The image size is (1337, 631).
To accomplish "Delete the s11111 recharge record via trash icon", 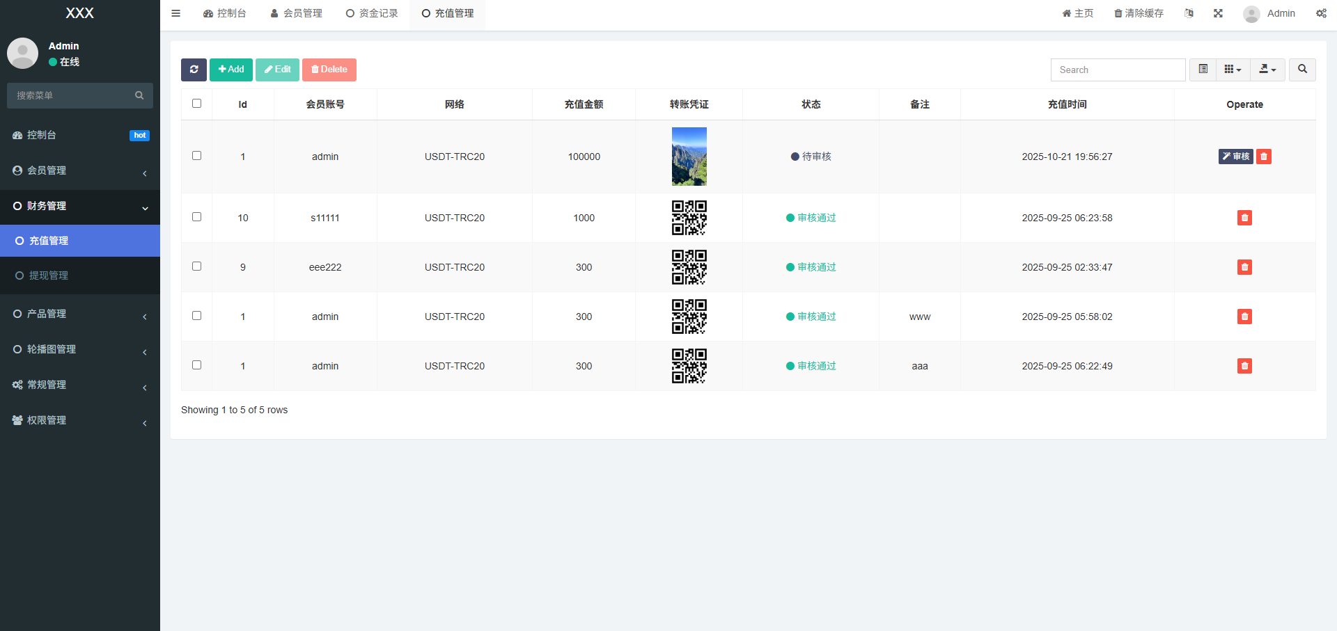I will (x=1244, y=218).
